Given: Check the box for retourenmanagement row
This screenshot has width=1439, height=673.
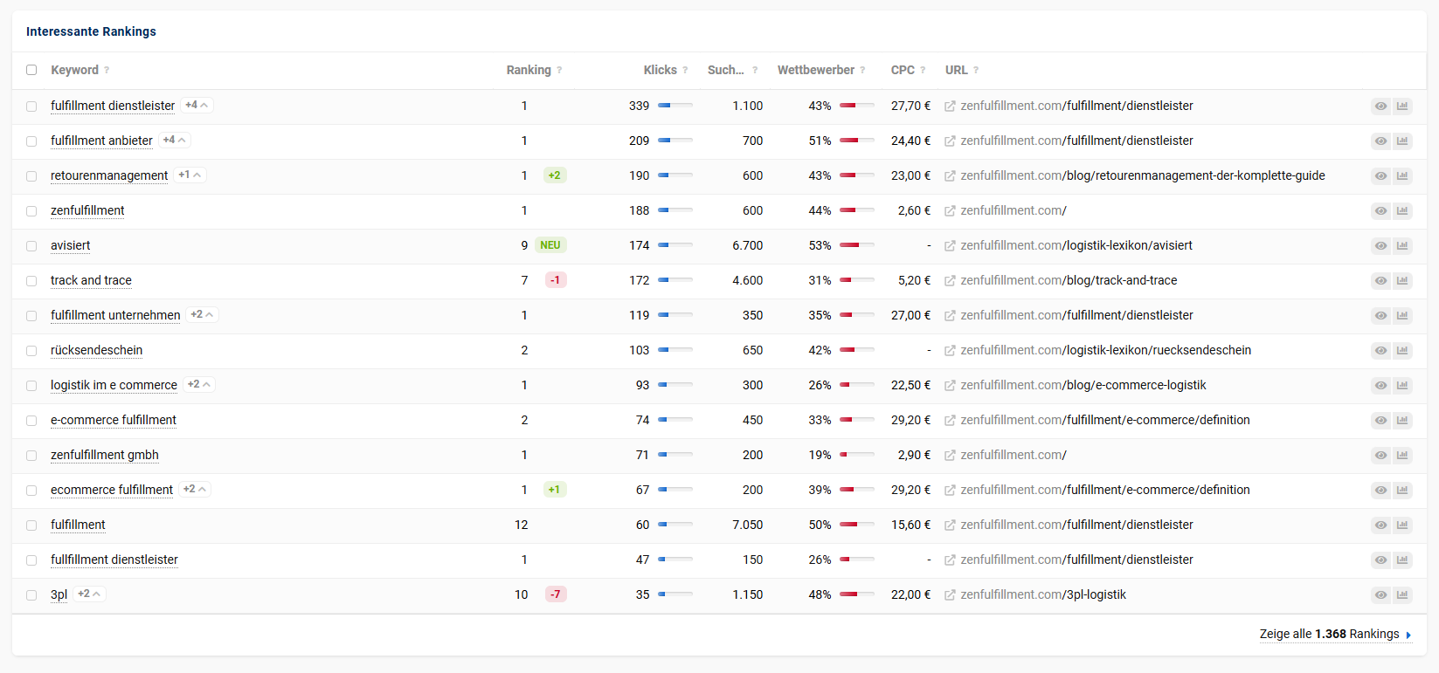Looking at the screenshot, I should (31, 176).
